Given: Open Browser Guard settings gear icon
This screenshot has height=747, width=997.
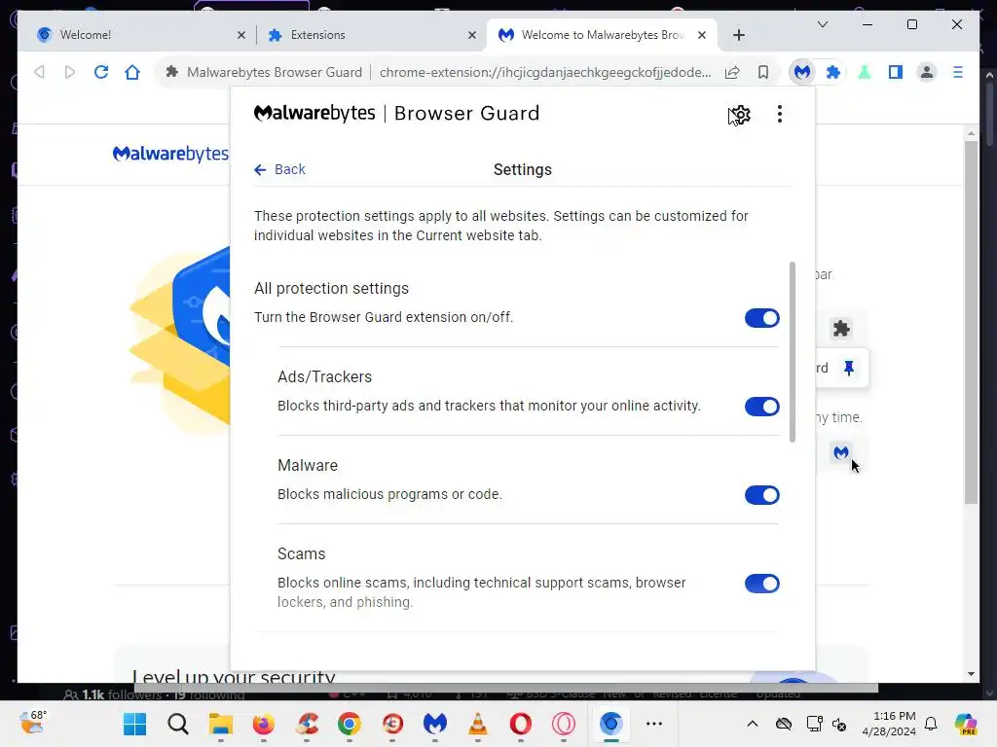Looking at the screenshot, I should click(740, 115).
